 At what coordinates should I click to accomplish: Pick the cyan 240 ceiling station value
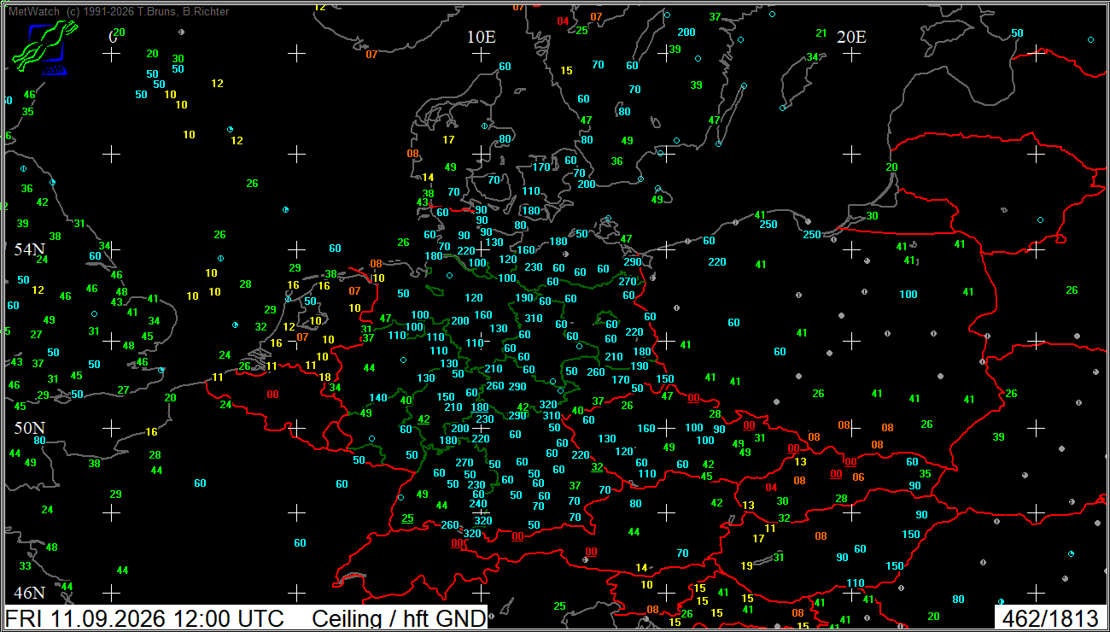(478, 503)
